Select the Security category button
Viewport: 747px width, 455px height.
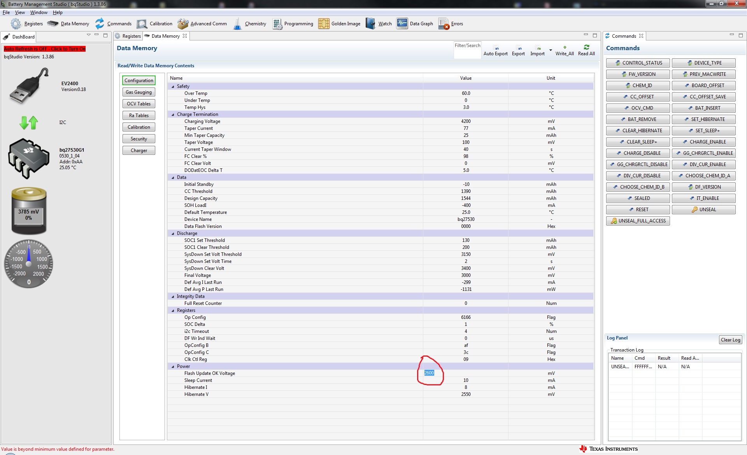(x=139, y=139)
